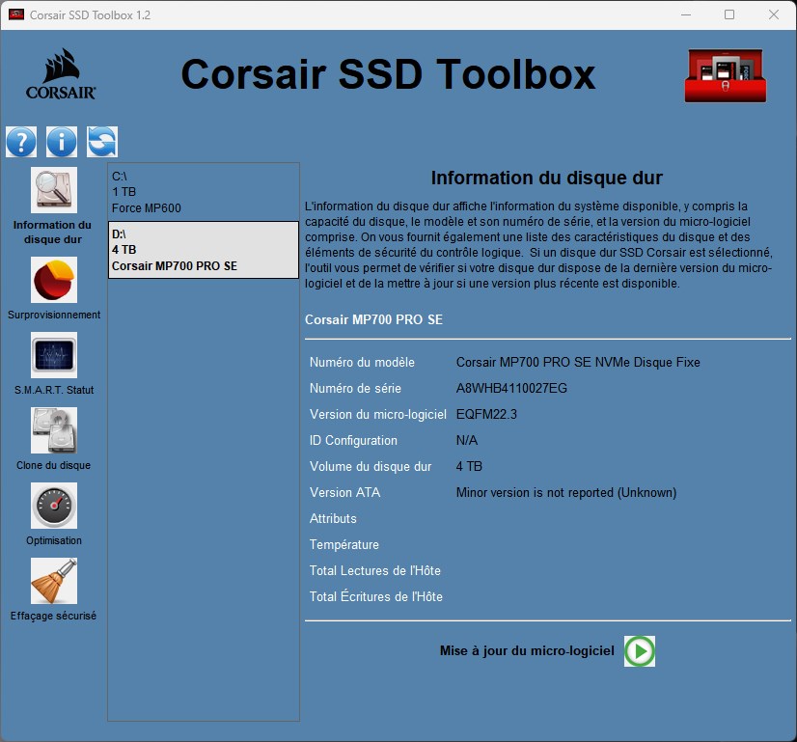Screen dimensions: 797x742
Task: Open the Clone du disque icon
Action: click(x=54, y=430)
